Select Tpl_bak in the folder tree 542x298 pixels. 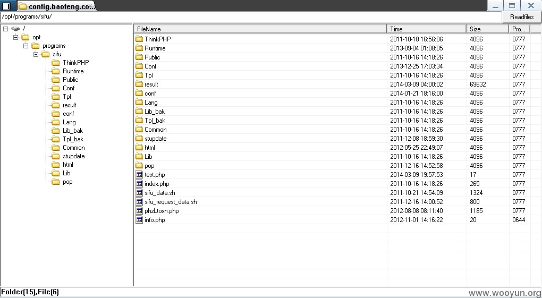[73, 139]
